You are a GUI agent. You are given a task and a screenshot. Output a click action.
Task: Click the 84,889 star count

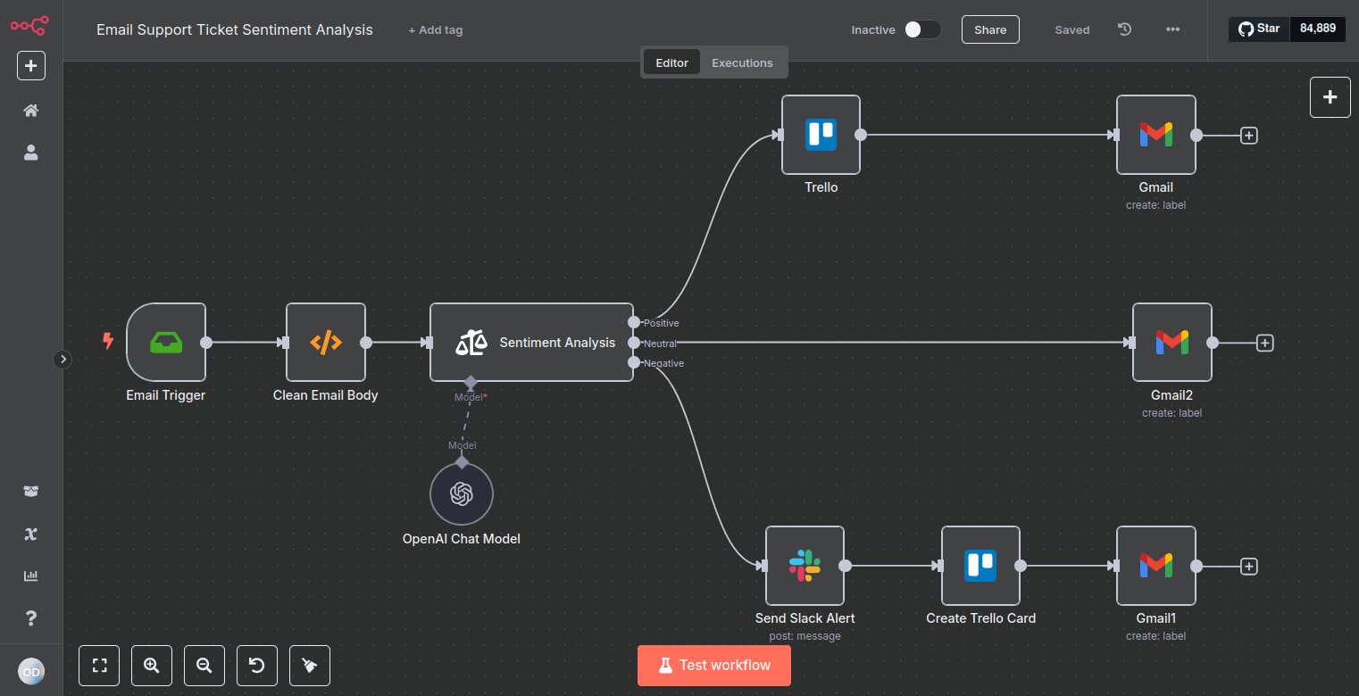tap(1318, 29)
